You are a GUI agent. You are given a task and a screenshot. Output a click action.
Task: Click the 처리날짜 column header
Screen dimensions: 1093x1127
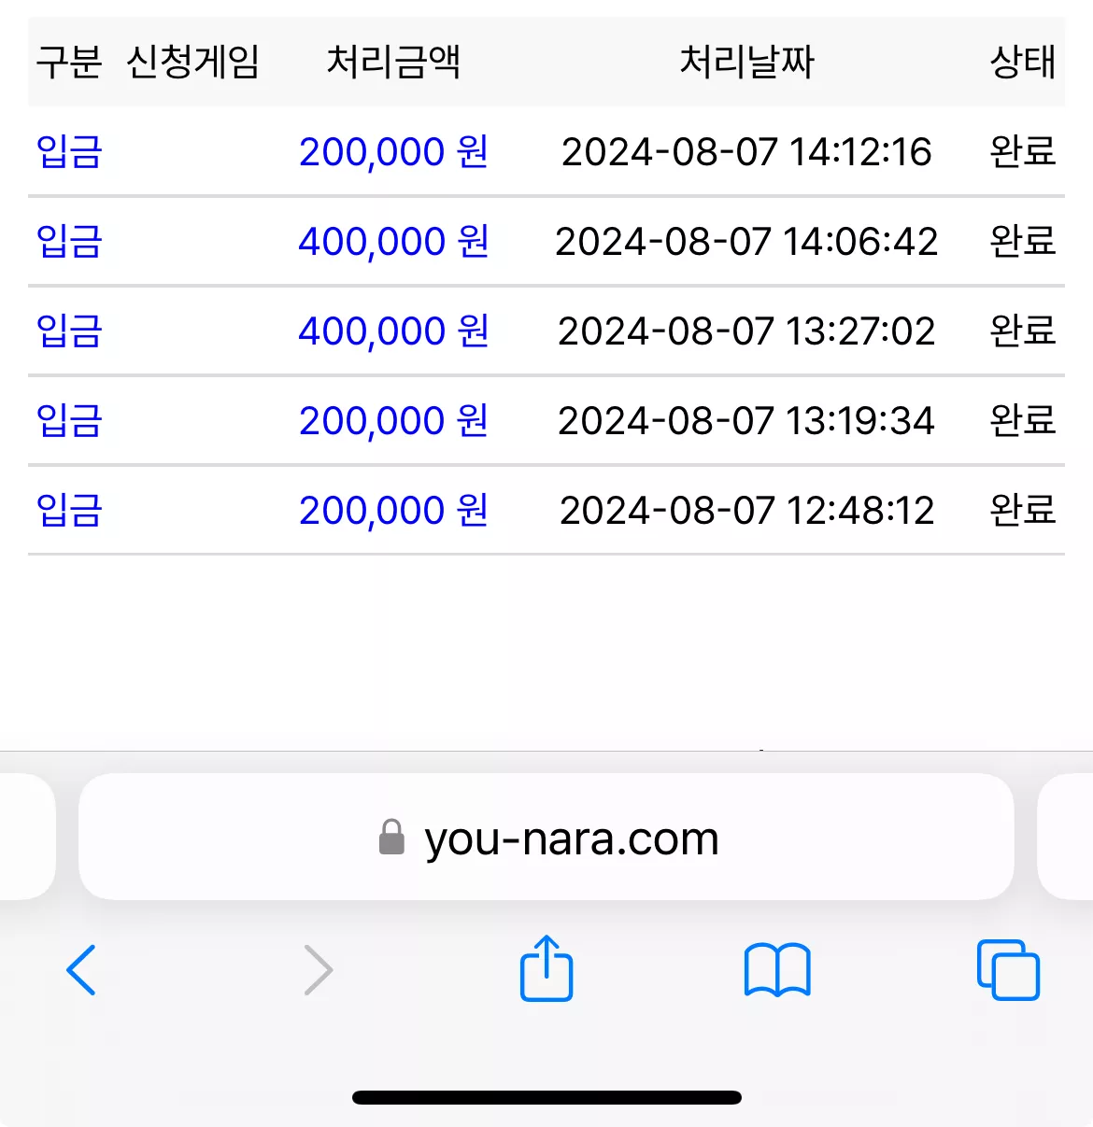click(x=746, y=63)
